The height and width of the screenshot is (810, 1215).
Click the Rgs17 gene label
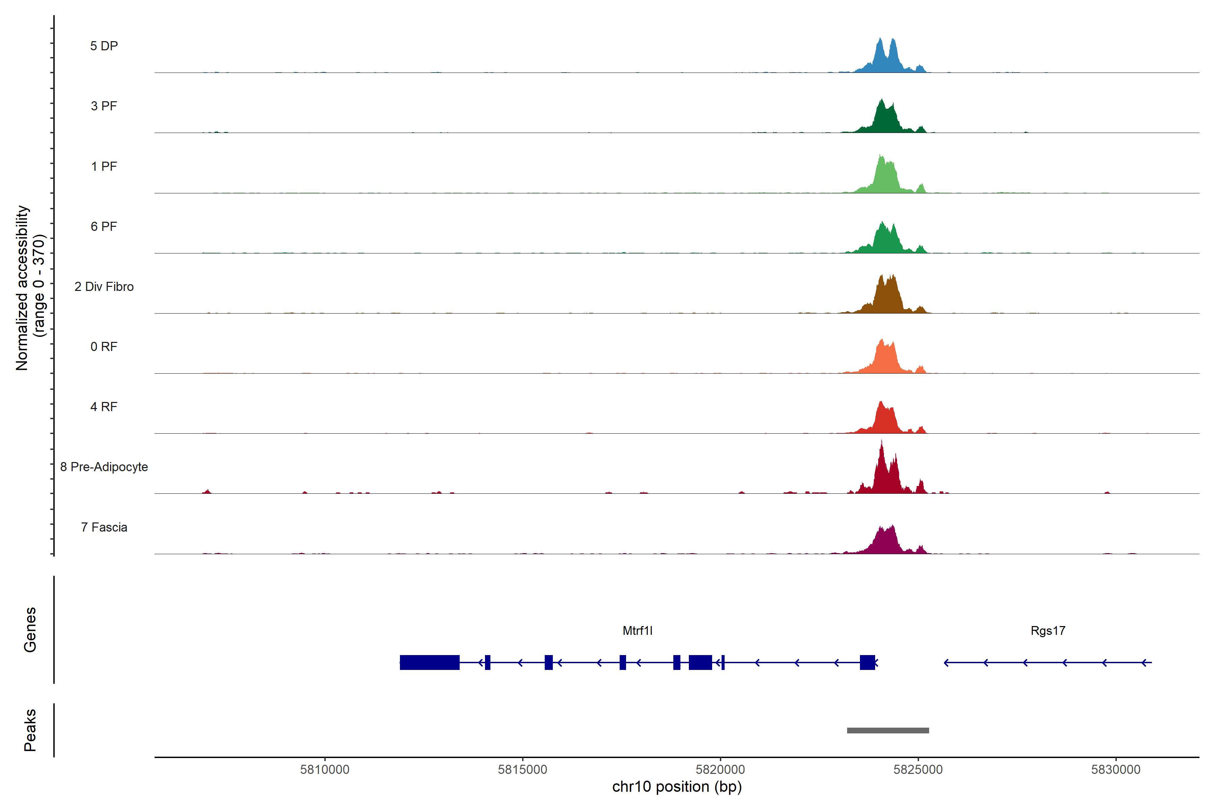click(x=1048, y=631)
